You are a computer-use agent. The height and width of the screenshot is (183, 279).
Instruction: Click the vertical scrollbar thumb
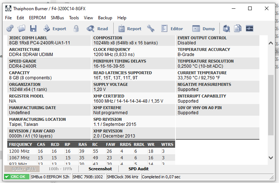pyautogui.click(x=271, y=105)
